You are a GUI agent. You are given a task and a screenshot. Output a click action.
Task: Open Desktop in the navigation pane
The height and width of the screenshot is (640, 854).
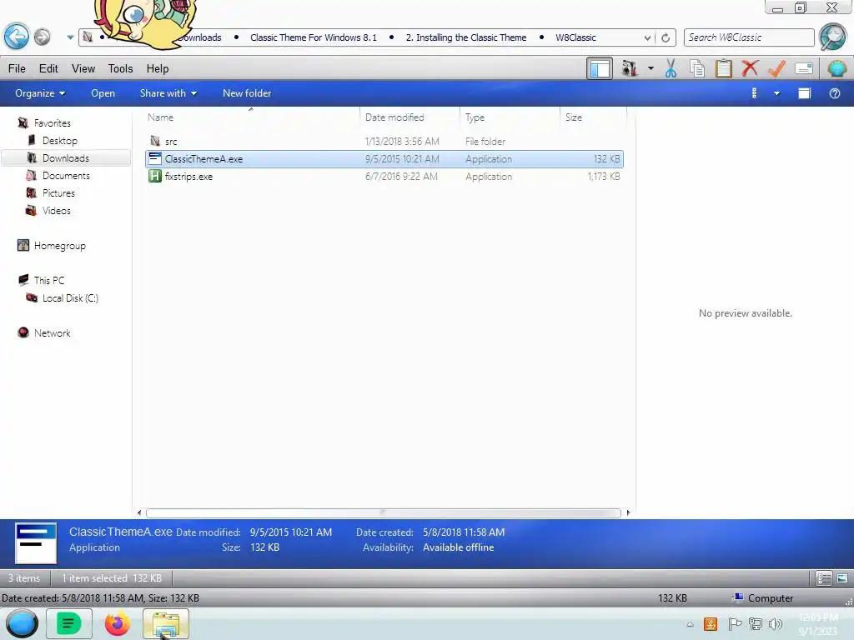pos(60,140)
